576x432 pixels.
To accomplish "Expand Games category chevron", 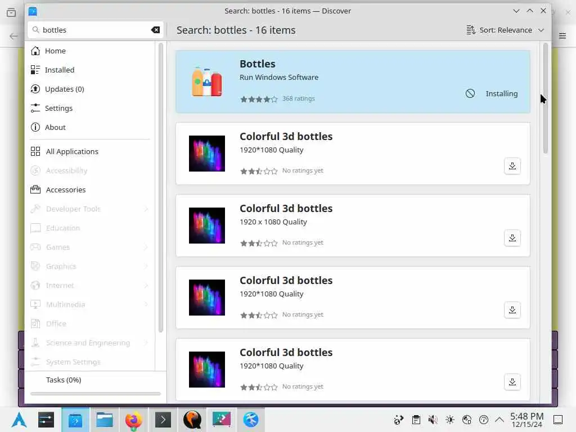I will [x=146, y=247].
